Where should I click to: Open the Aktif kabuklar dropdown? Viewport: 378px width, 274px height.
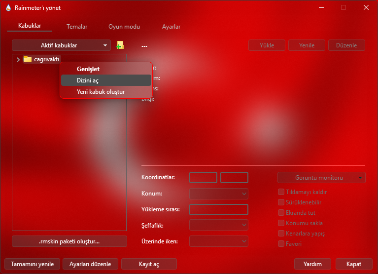tap(61, 45)
